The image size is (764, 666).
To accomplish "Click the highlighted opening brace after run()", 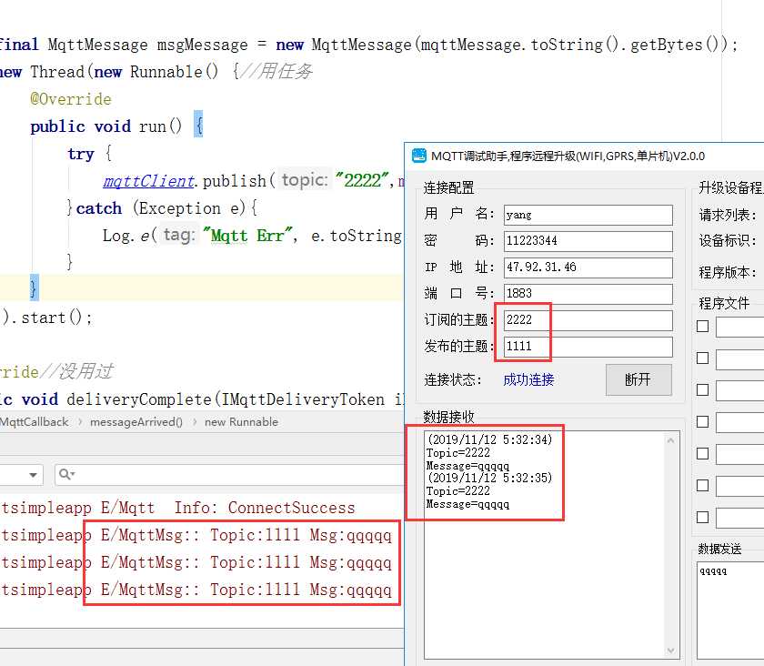I will tap(198, 125).
